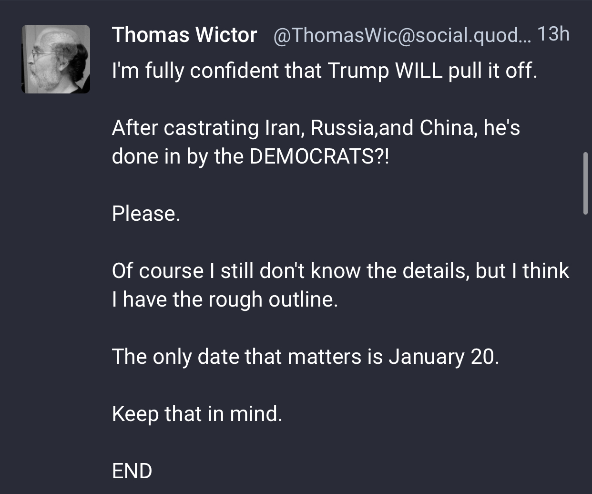592x494 pixels.
Task: Click the display name Thomas Wictor
Action: [184, 35]
